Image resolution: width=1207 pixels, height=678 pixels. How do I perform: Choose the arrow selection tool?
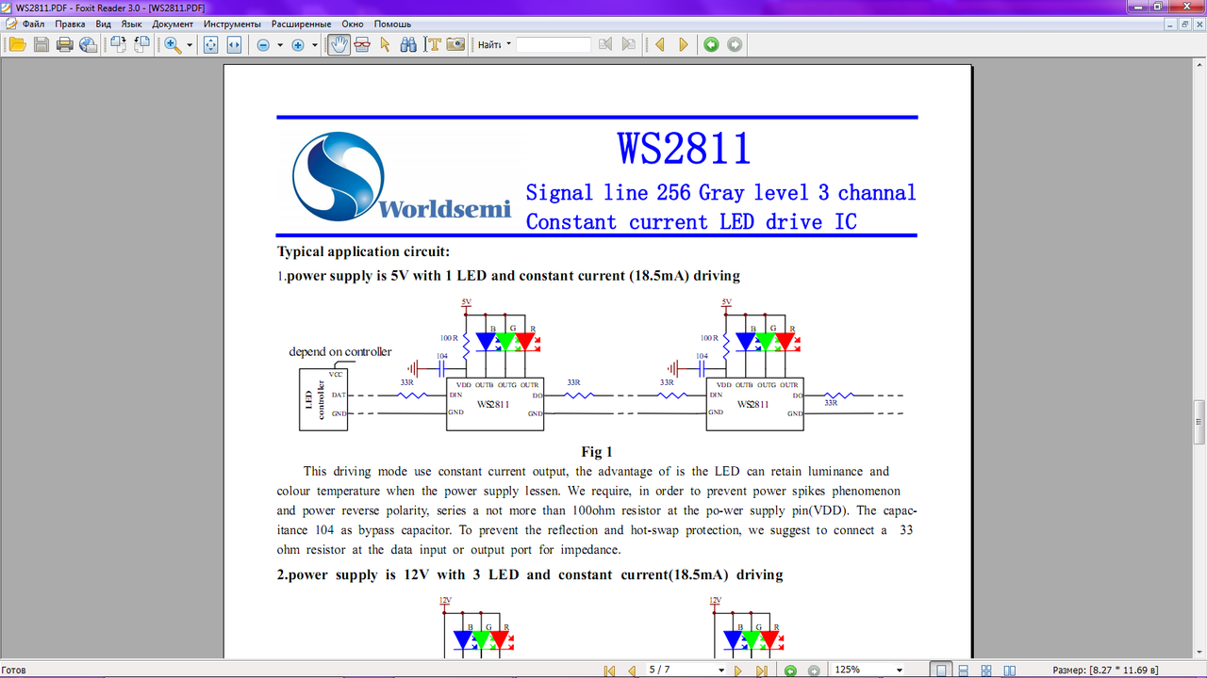tap(385, 44)
